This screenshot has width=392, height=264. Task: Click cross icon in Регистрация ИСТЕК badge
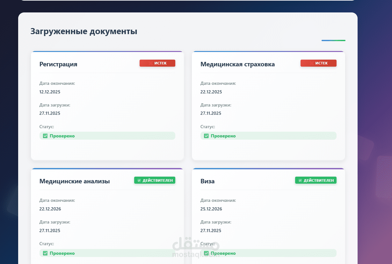pyautogui.click(x=150, y=63)
